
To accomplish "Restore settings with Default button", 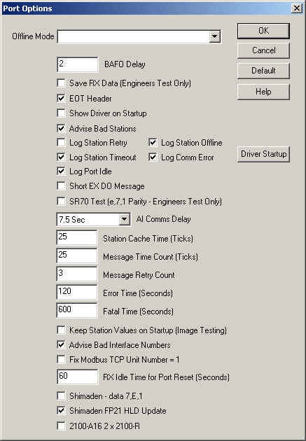I will (x=263, y=71).
